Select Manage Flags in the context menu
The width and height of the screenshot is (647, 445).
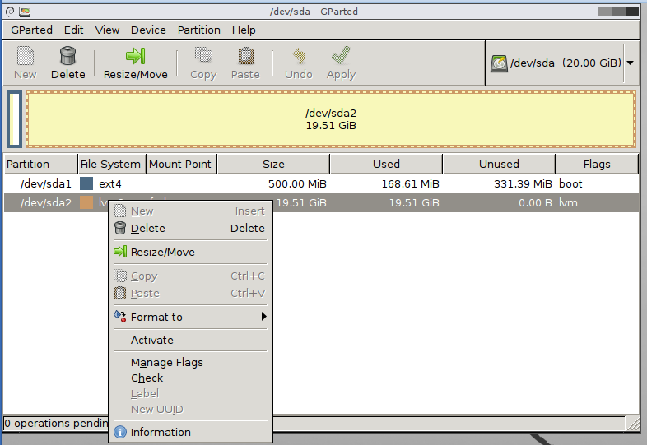click(x=190, y=363)
